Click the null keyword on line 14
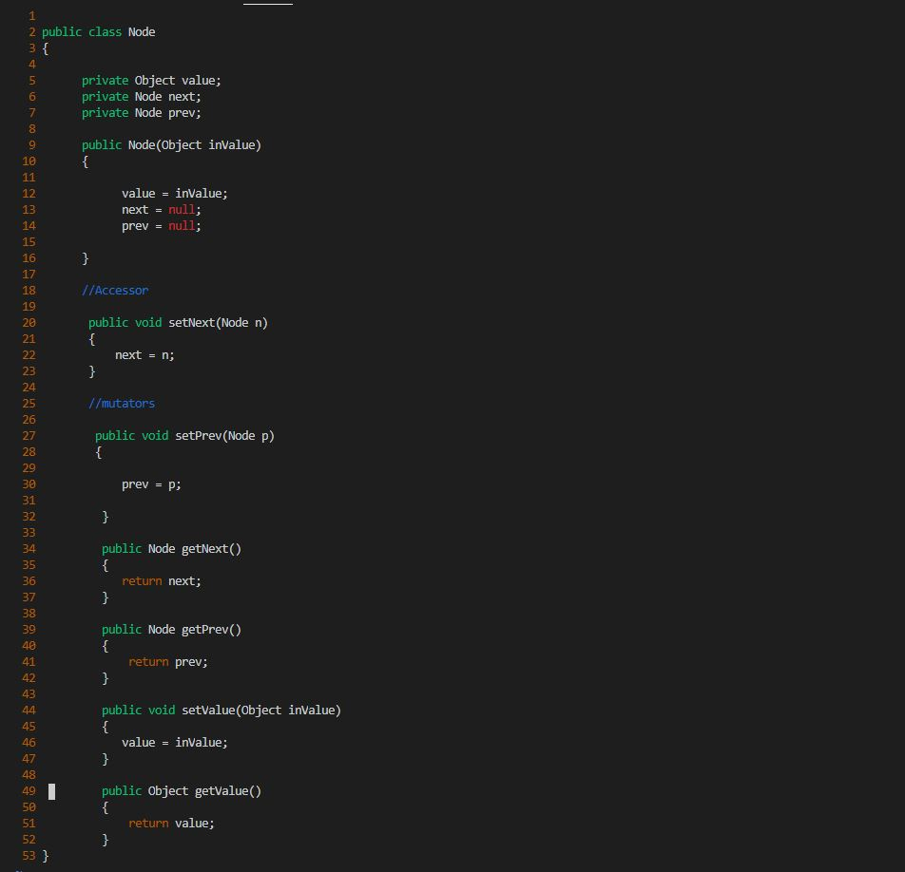The width and height of the screenshot is (905, 872). tap(182, 225)
